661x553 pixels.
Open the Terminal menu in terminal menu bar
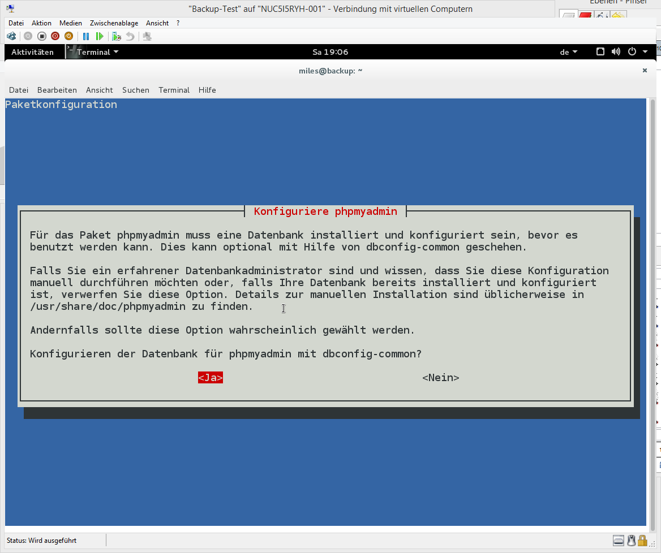pyautogui.click(x=174, y=90)
